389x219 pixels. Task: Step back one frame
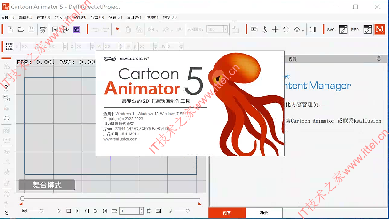87,211
